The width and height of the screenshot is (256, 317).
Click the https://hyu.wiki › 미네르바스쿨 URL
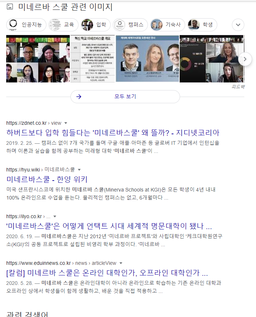point(41,170)
